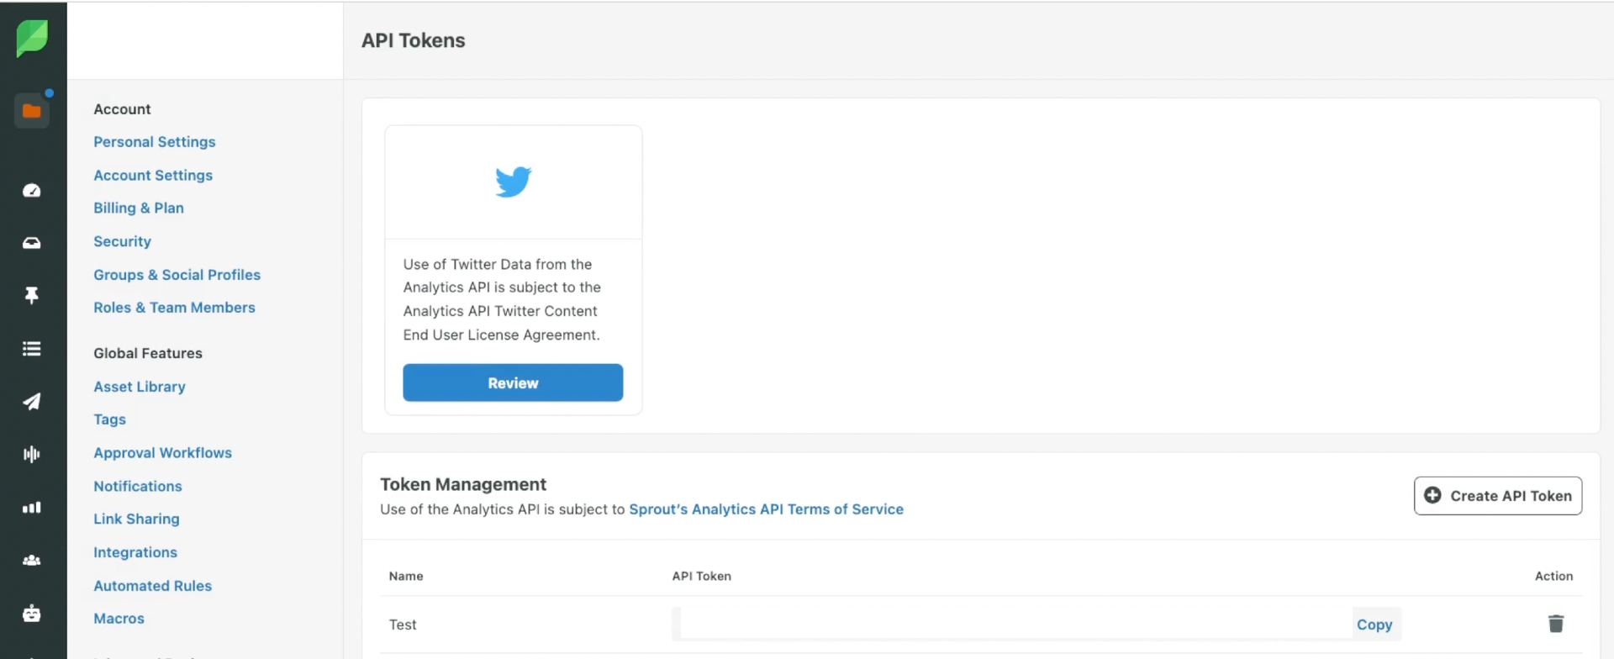Viewport: 1614px width, 659px height.
Task: Open Roles & Team Members
Action: pos(175,308)
